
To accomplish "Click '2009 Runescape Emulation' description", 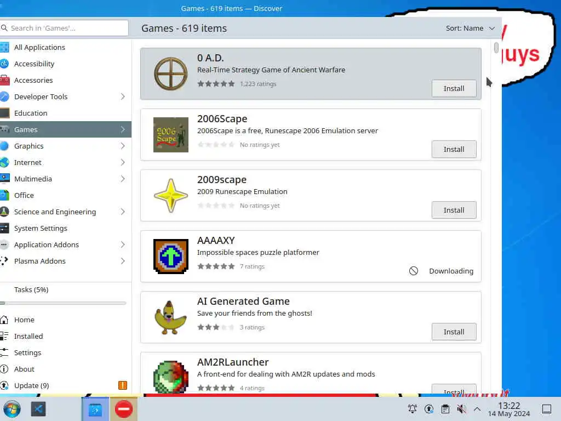I will point(242,191).
